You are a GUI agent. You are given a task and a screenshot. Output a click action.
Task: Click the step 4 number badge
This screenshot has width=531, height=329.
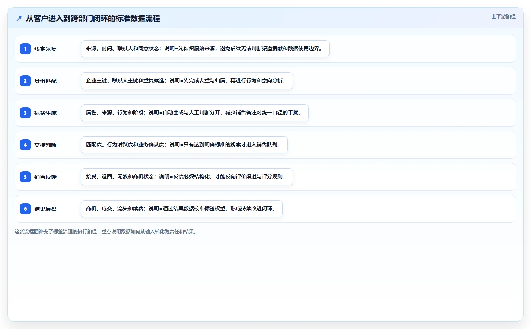tap(25, 145)
